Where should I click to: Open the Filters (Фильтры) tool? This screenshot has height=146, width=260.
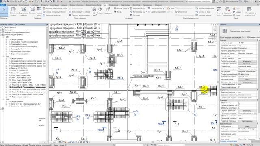click(x=32, y=11)
